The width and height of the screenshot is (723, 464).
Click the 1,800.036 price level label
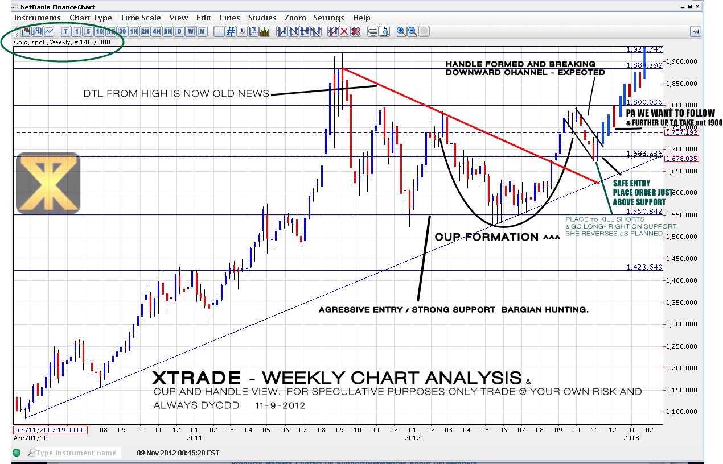[644, 102]
